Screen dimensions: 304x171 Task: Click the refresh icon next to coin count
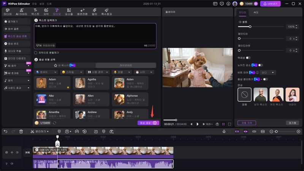[x=55, y=123]
